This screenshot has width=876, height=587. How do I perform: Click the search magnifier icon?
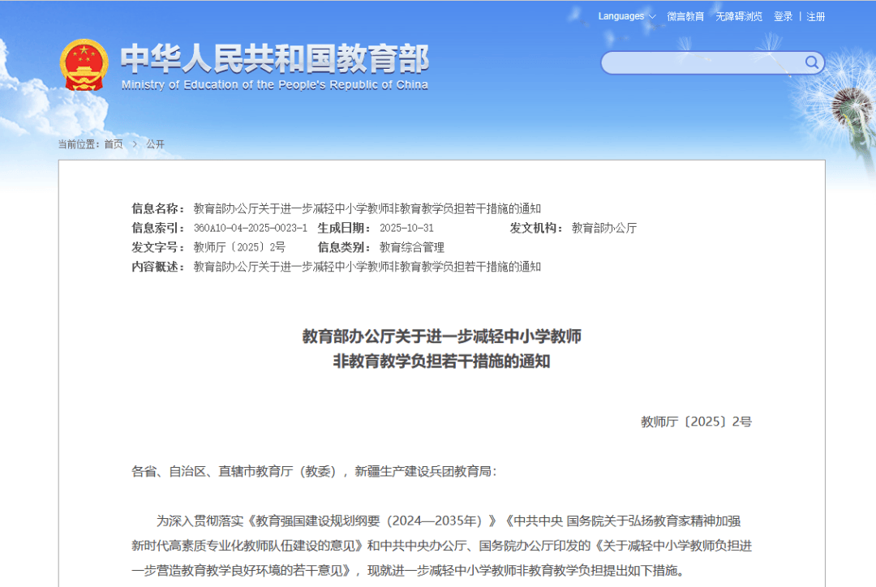812,62
